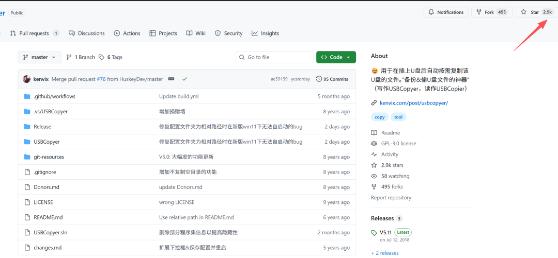The height and width of the screenshot is (258, 558).
Task: View the 95 Commits history
Action: pos(332,79)
